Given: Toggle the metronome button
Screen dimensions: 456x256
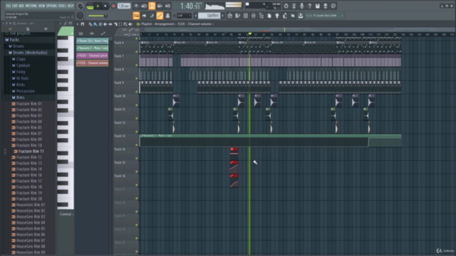Looking at the screenshot, I should 136,6.
